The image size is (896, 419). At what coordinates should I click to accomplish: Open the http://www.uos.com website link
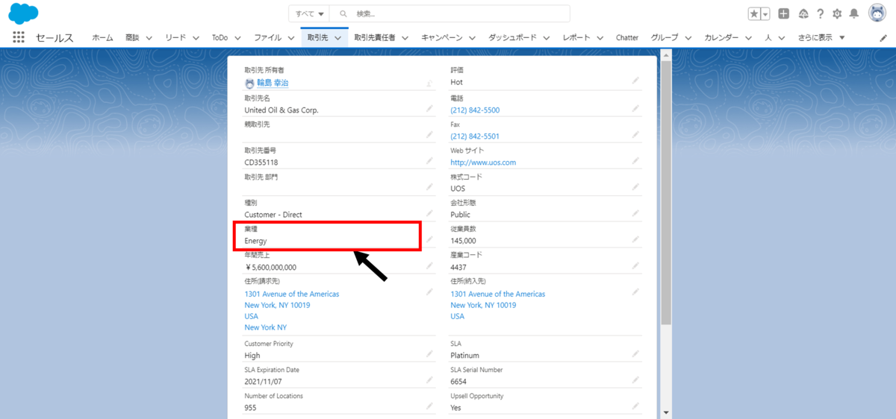[x=483, y=163]
